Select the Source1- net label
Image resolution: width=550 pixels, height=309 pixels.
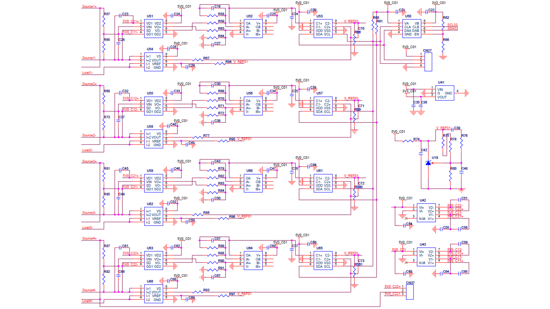tap(89, 58)
